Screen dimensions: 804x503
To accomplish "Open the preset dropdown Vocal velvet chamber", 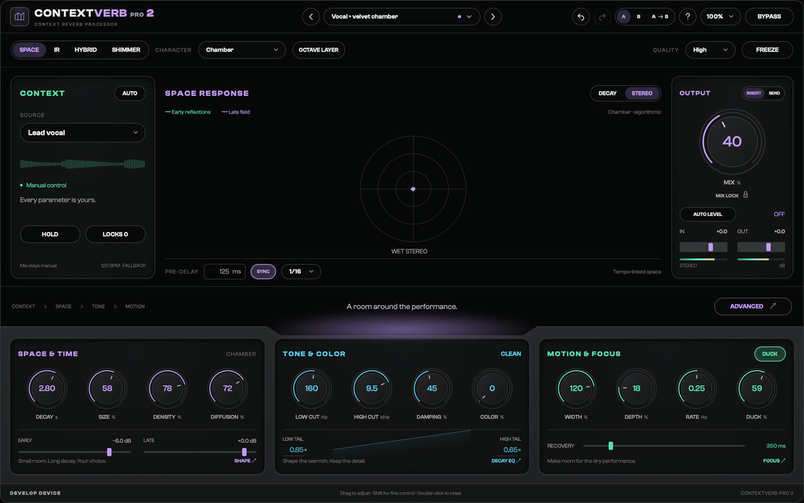I will (x=402, y=17).
